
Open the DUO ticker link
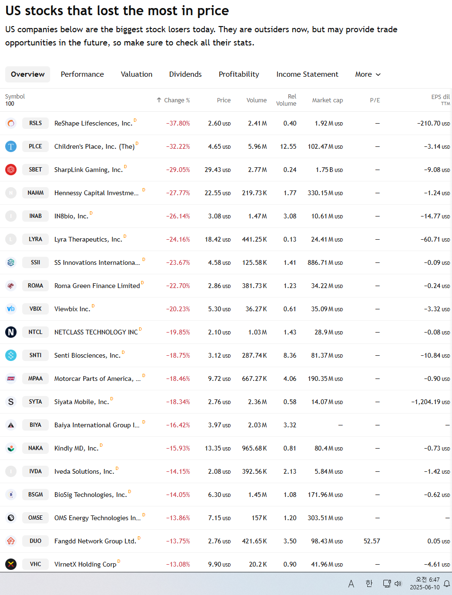point(35,541)
